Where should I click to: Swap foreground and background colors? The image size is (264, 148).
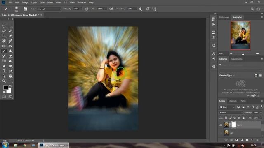10,86
